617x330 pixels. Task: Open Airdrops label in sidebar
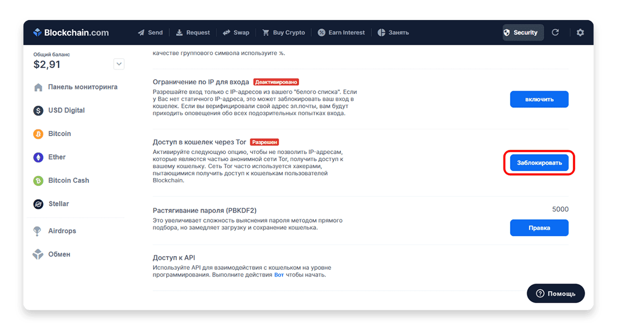[x=62, y=231]
